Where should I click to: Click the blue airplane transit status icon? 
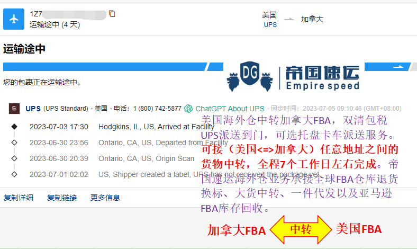(x=14, y=19)
